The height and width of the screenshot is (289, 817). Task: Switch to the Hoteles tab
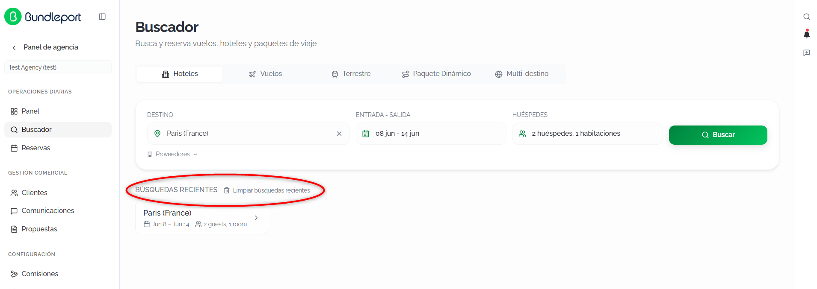coord(180,74)
